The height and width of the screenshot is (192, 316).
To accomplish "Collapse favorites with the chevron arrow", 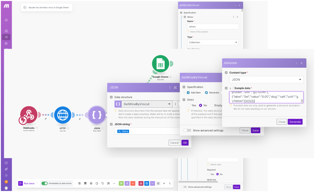I will tap(170, 183).
